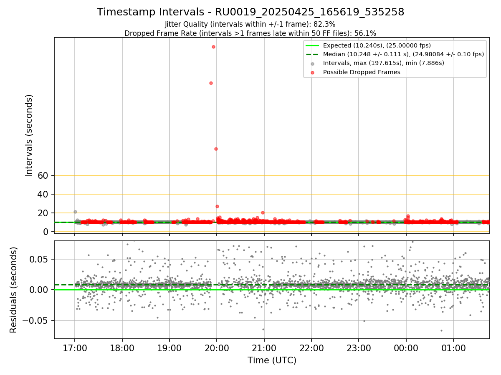This screenshot has width=501, height=375.
Task: Click the third-highest red outlier point at 20:00
Action: click(x=216, y=149)
